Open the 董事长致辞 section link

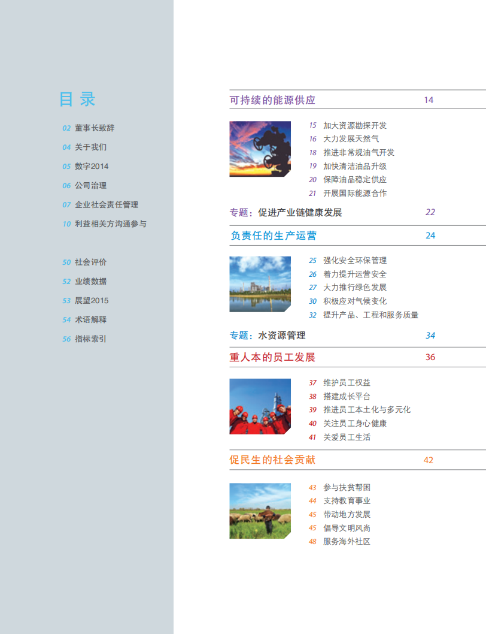92,127
